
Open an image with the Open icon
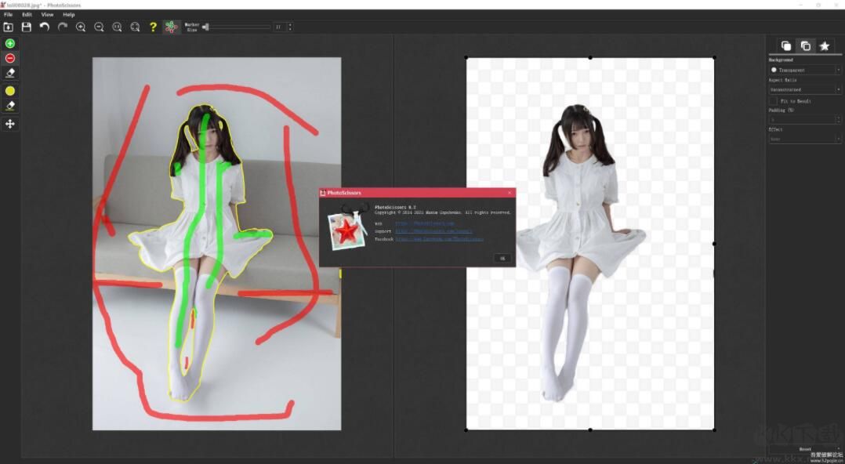(x=9, y=27)
